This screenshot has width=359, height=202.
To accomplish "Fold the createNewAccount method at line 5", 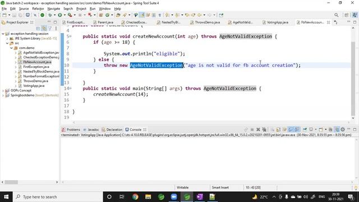I will tap(71, 36).
